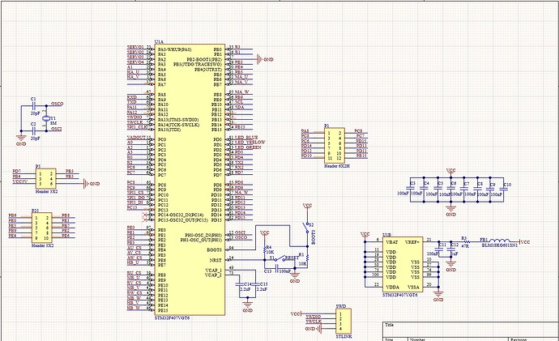Screen dimensions: 559x341
Task: Select the FB1 ferrite bead inductor
Action: (492, 242)
